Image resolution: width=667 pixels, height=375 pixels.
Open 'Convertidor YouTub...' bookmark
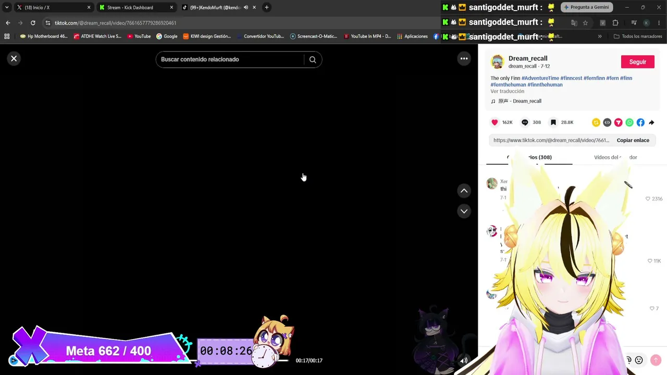260,36
